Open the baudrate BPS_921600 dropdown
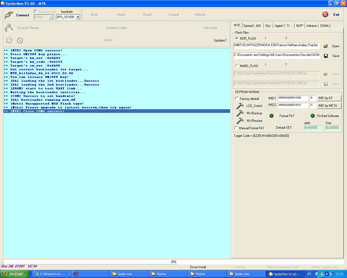Image resolution: width=347 pixels, height=278 pixels. tap(78, 17)
